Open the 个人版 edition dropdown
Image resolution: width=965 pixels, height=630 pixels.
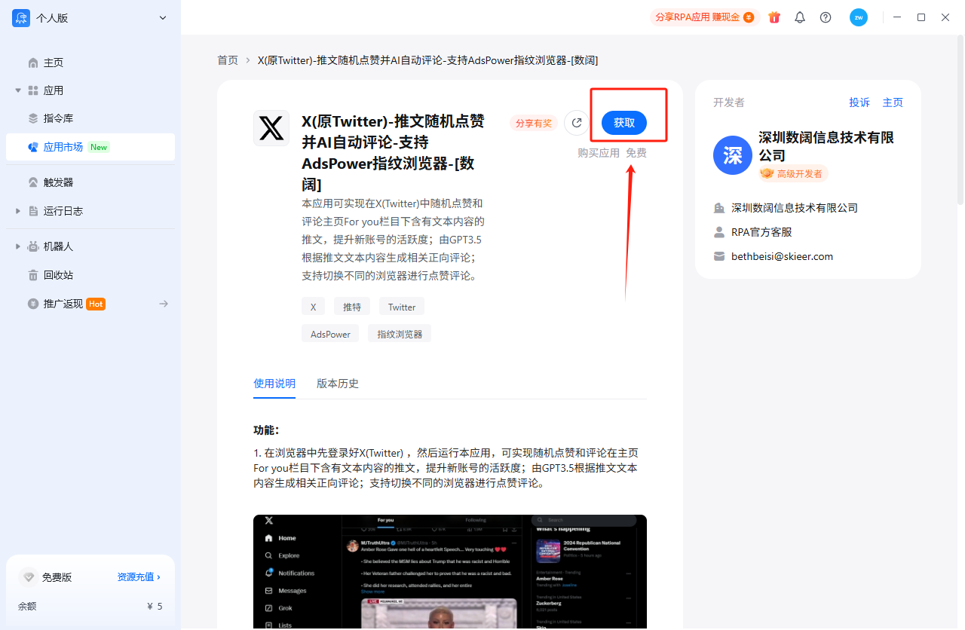point(164,18)
